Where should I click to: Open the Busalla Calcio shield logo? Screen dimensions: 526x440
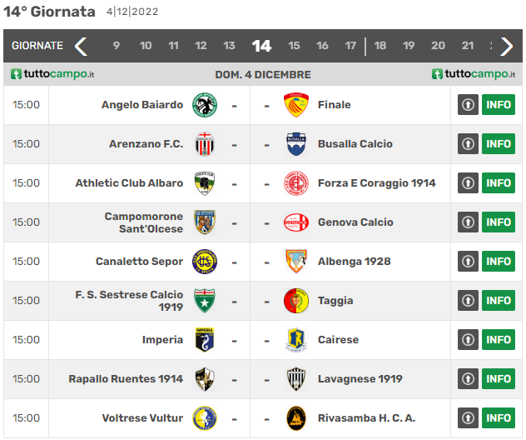coord(296,144)
